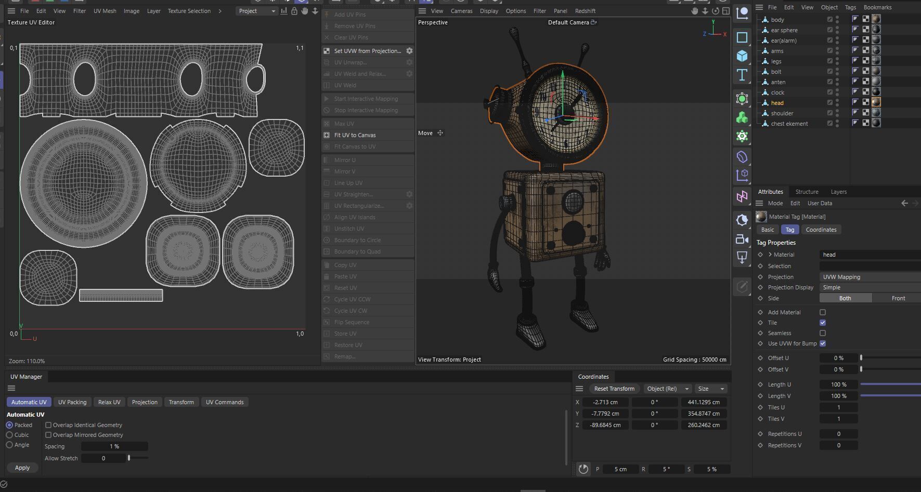
Task: Select the Cube primitive tool icon
Action: pos(742,56)
